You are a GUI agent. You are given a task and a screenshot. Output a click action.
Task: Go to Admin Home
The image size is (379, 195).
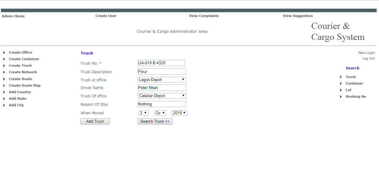point(13,16)
